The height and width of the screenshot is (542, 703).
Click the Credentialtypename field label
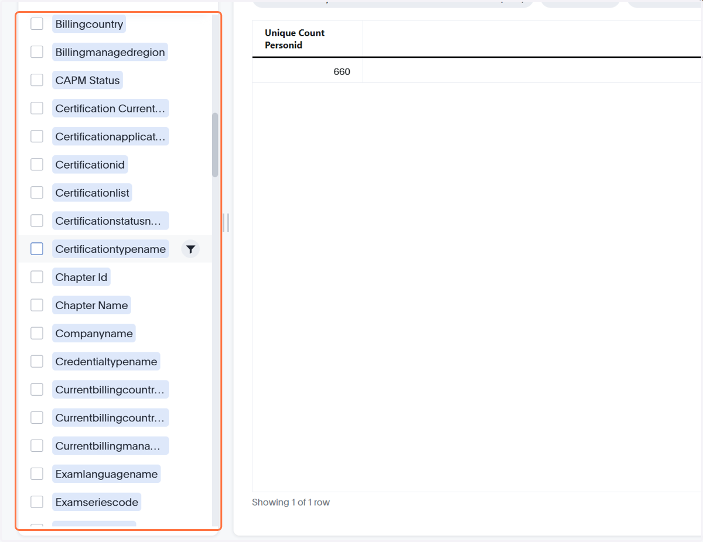(106, 361)
